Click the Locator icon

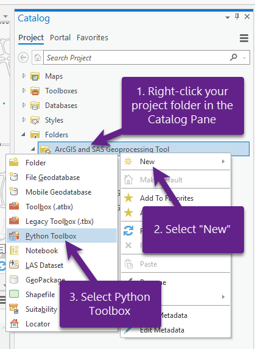14,323
